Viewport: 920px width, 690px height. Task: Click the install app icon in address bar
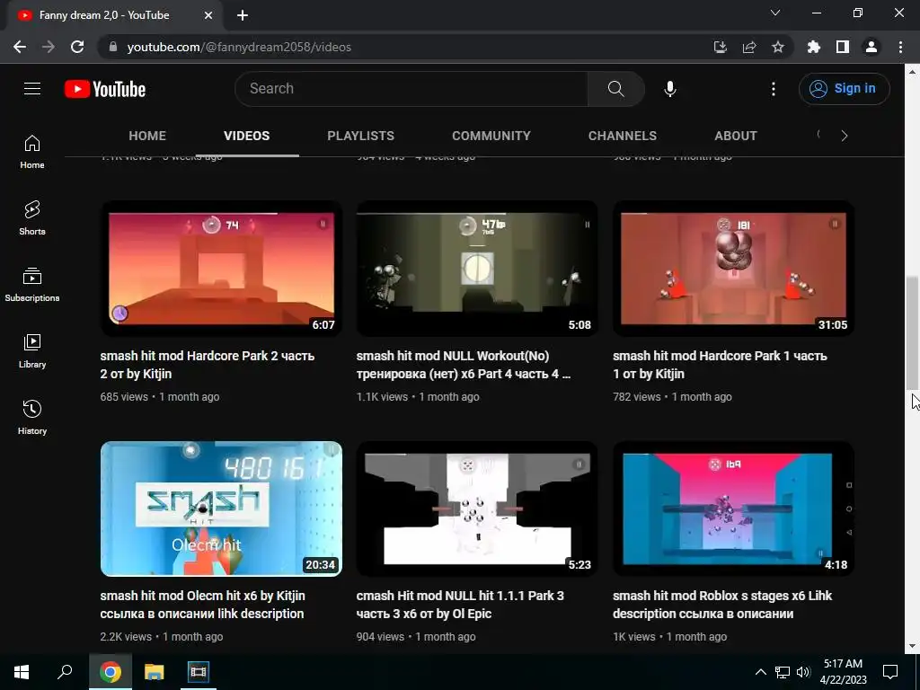coord(720,47)
